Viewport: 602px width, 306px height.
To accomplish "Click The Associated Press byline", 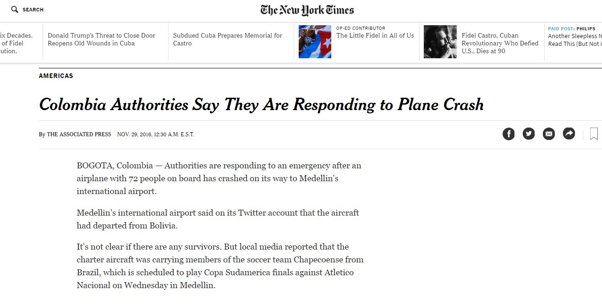I will (x=79, y=134).
